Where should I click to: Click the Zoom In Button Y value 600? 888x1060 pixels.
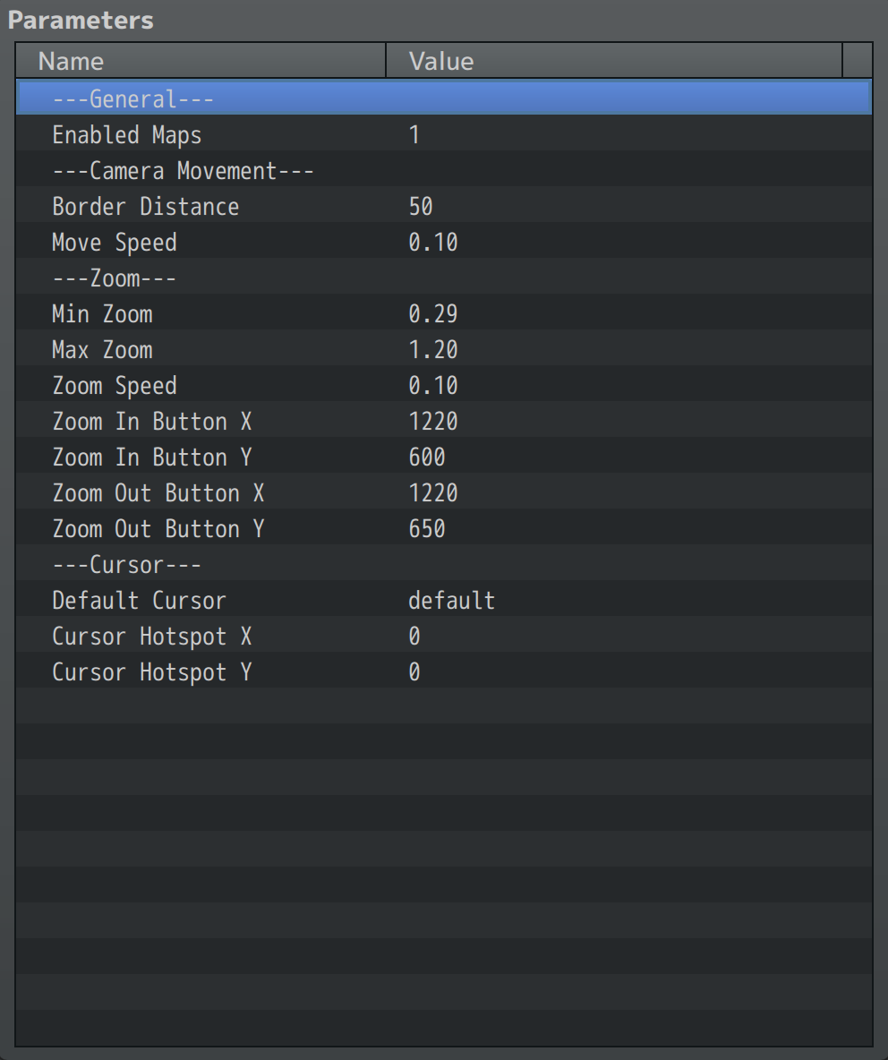[426, 457]
